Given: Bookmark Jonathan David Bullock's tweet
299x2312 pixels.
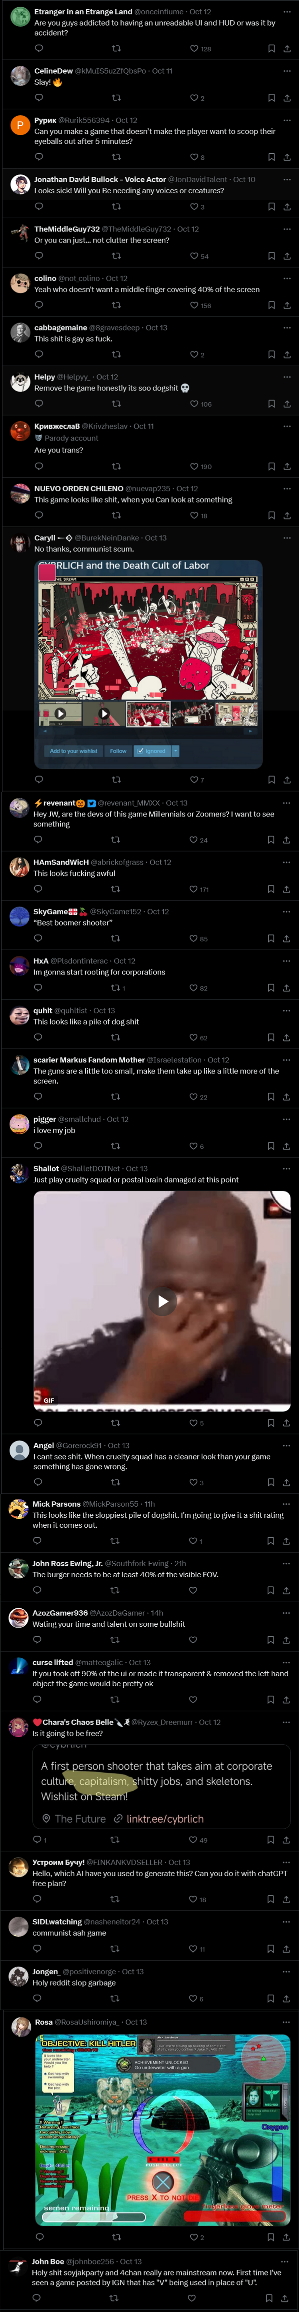Looking at the screenshot, I should pyautogui.click(x=271, y=206).
